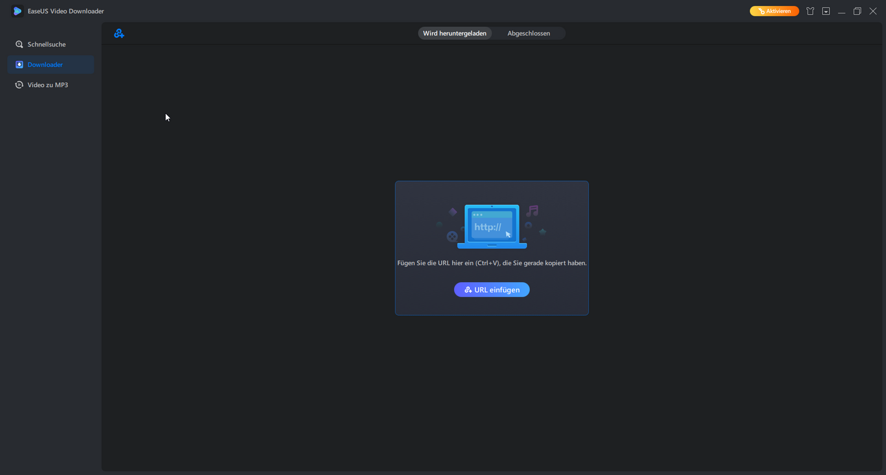Restore down the application window
The image size is (886, 475).
point(857,11)
